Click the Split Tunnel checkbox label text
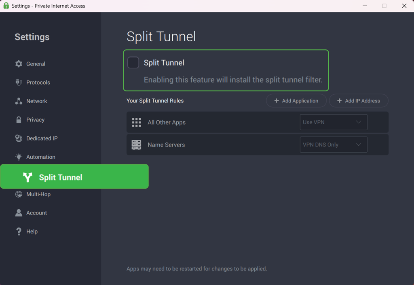The image size is (414, 285). [x=164, y=63]
